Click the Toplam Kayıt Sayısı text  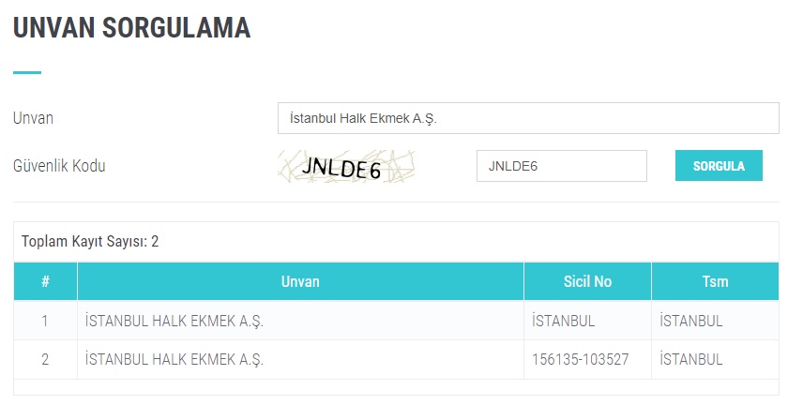coord(90,241)
